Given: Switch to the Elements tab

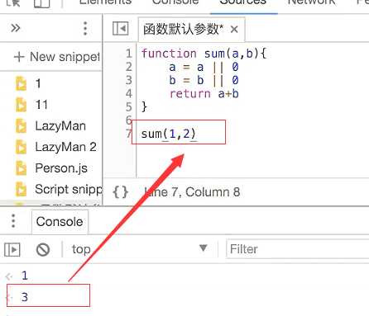Looking at the screenshot, I should [105, 2].
